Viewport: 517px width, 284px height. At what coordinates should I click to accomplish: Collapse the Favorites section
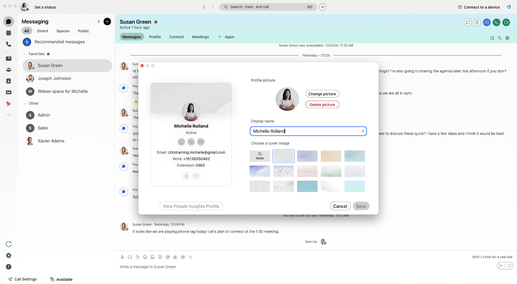pyautogui.click(x=25, y=54)
